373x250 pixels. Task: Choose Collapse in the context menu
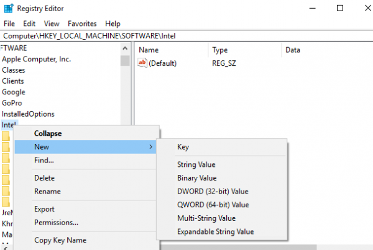click(48, 133)
